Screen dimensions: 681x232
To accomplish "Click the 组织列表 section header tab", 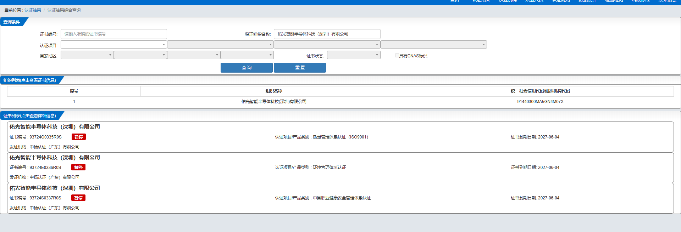I will 30,80.
